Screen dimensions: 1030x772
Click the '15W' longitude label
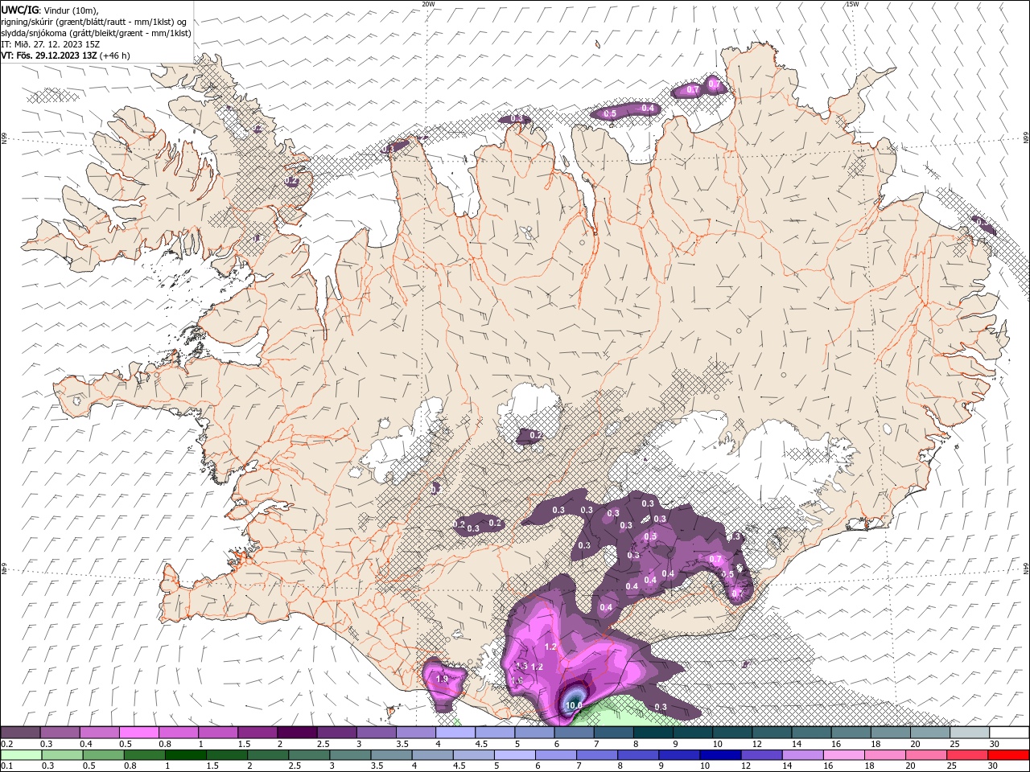[x=852, y=4]
